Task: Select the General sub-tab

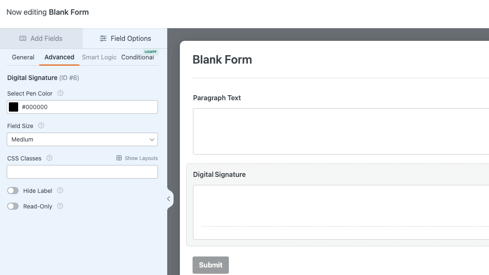Action: click(23, 57)
